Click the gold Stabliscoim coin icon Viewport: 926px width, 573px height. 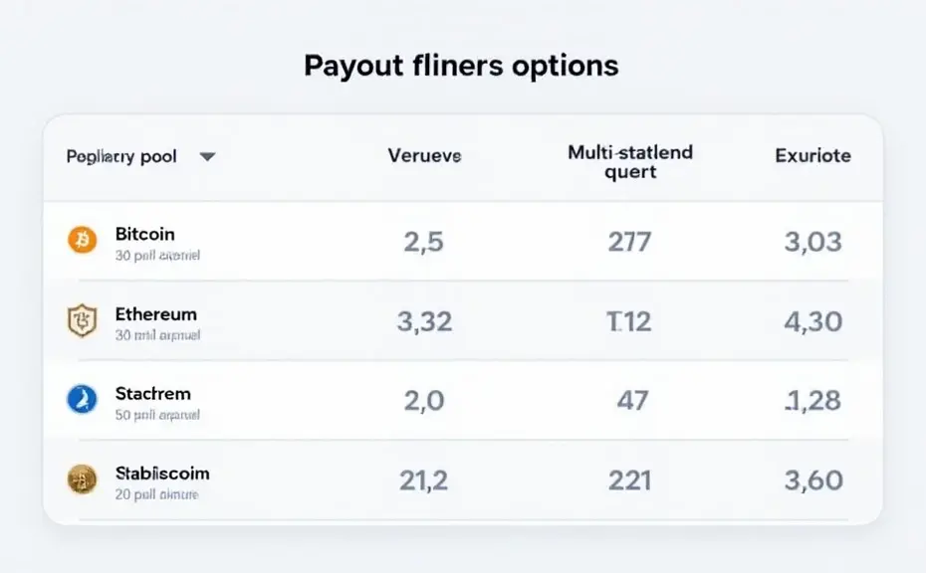point(82,478)
